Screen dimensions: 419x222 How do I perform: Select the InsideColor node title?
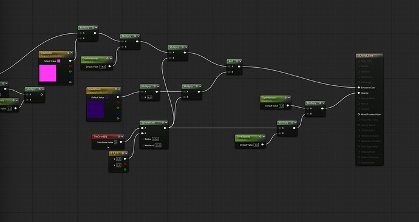(95, 89)
